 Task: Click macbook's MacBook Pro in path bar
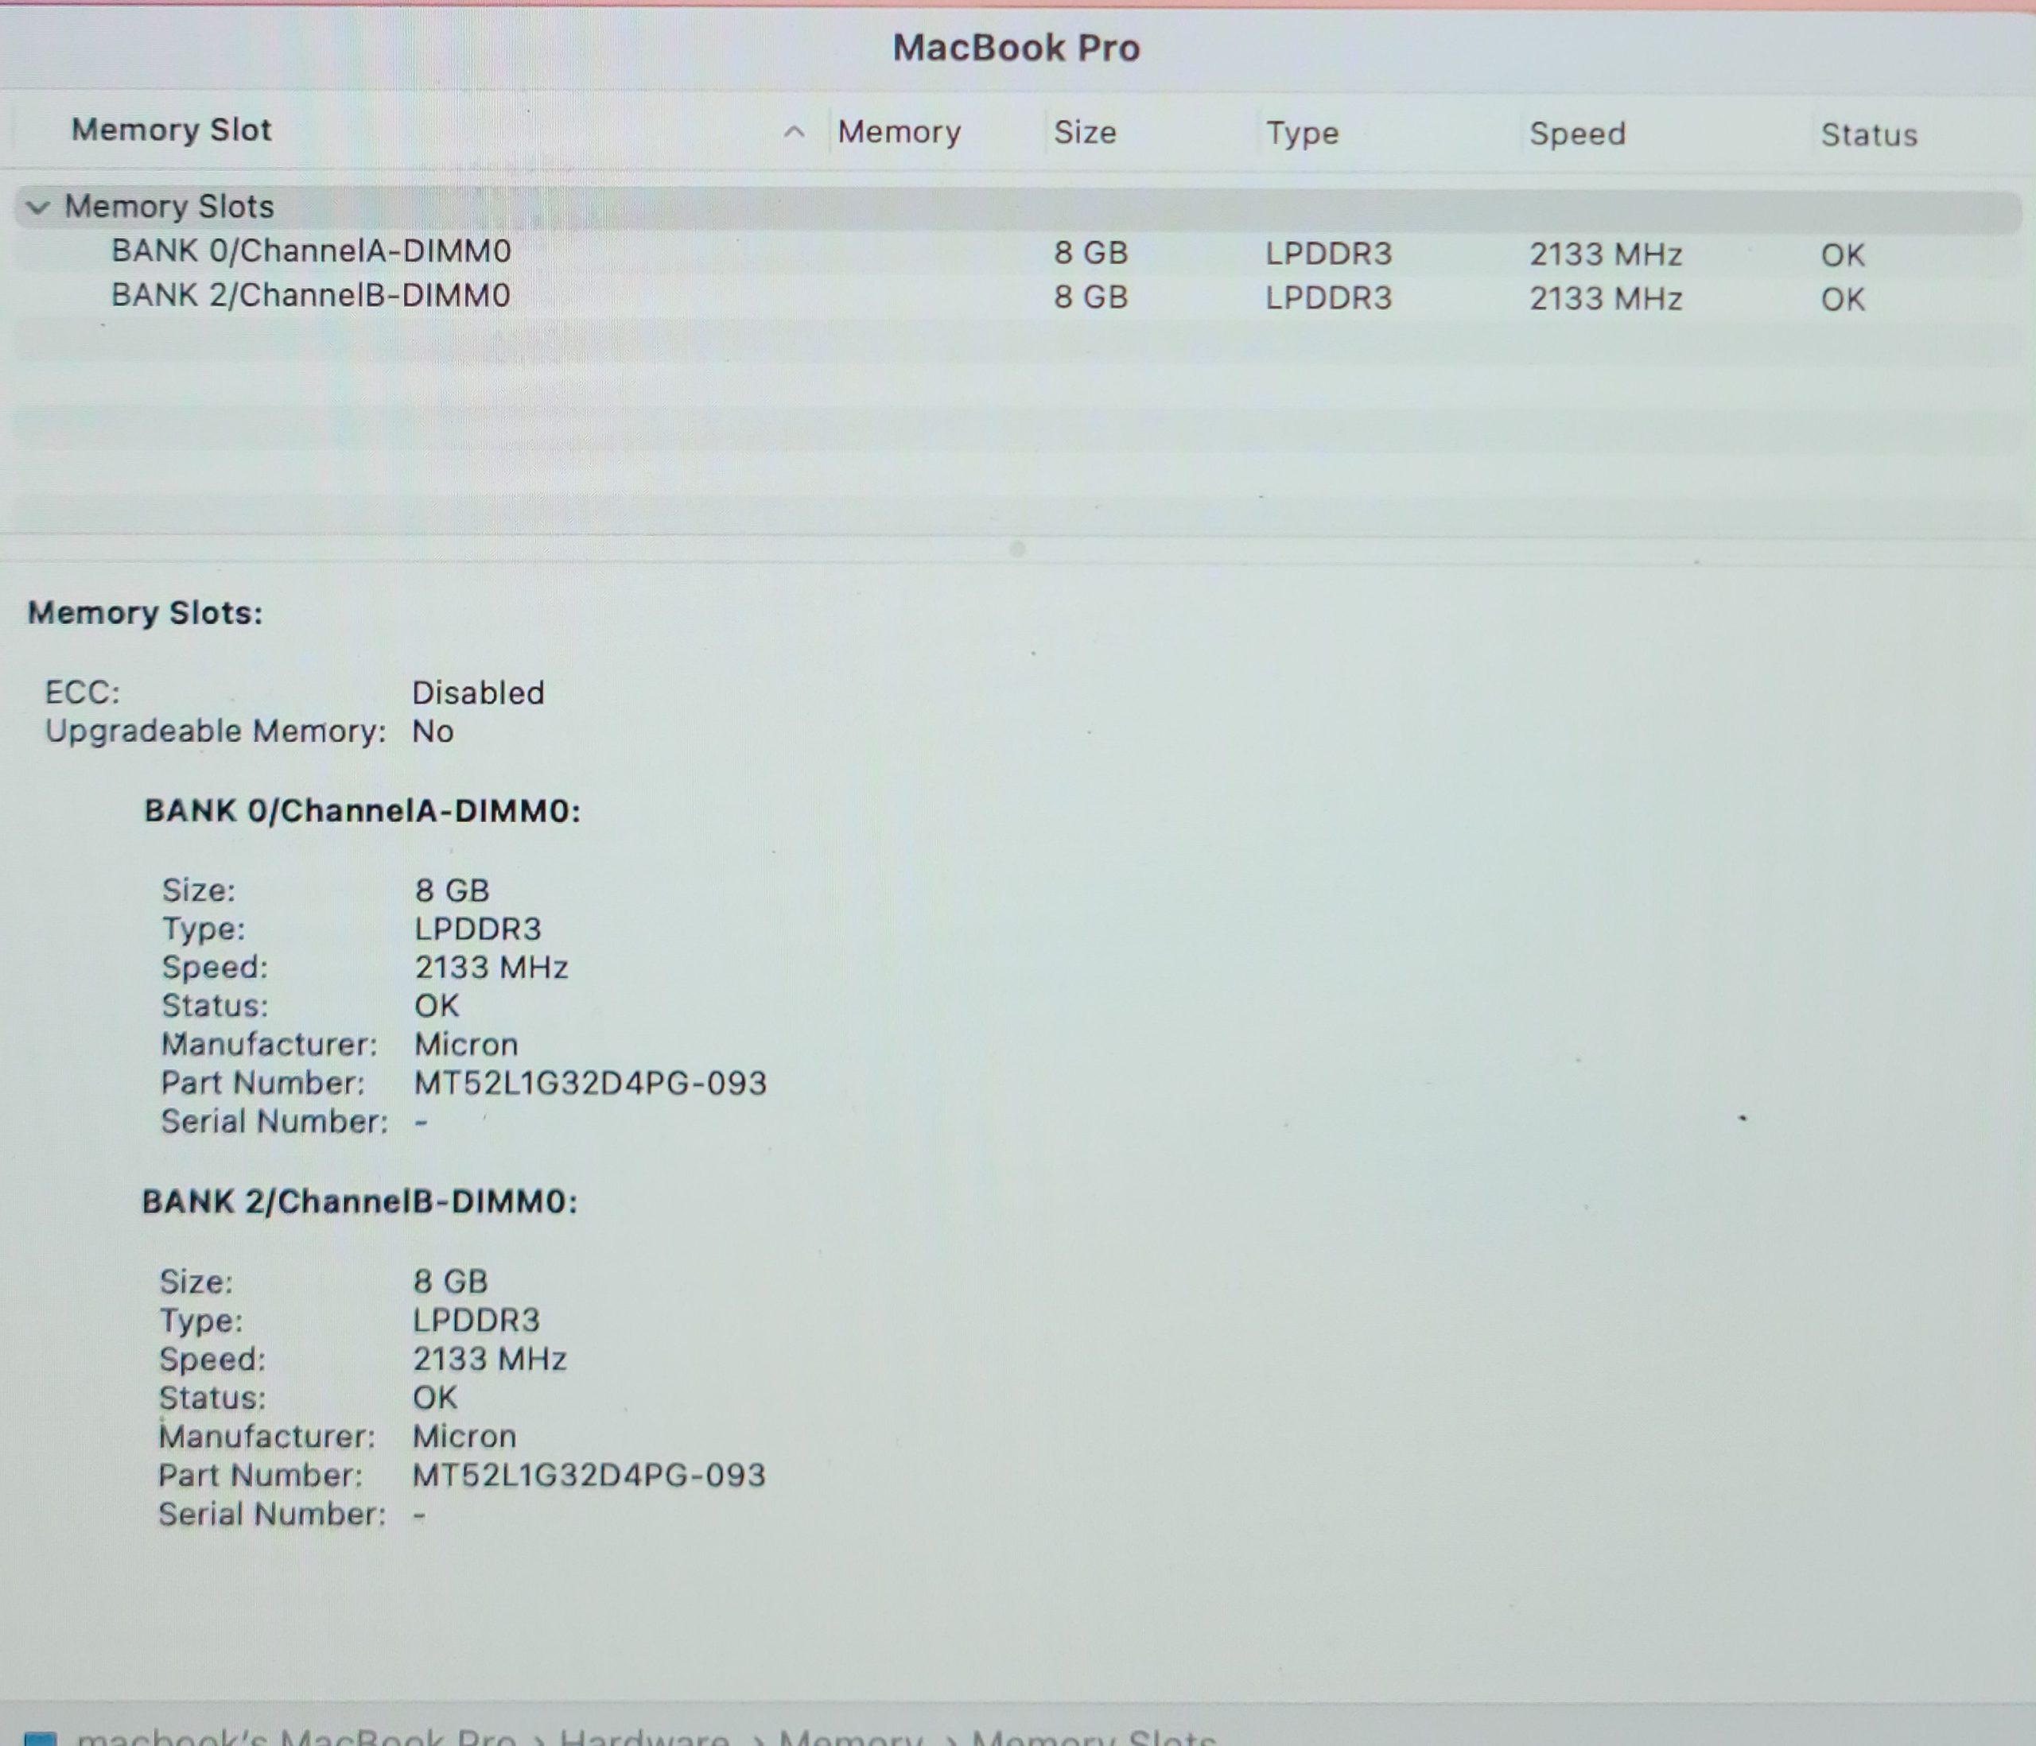(x=295, y=1738)
